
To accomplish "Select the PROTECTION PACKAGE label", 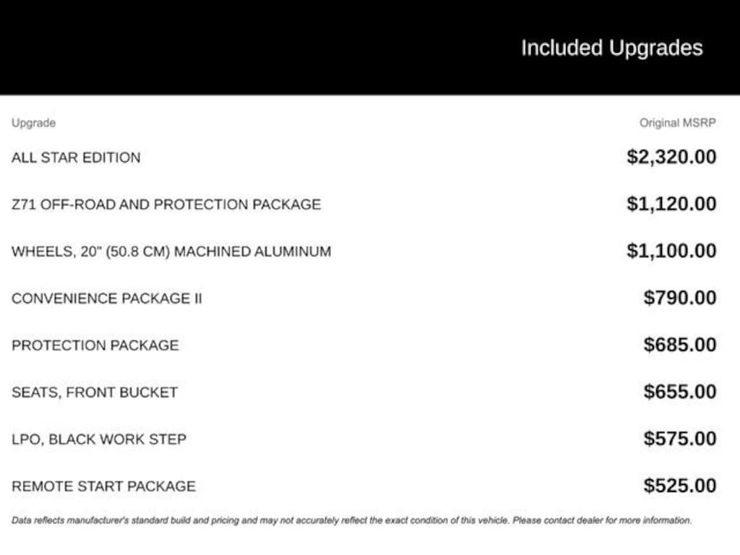I will coord(95,345).
